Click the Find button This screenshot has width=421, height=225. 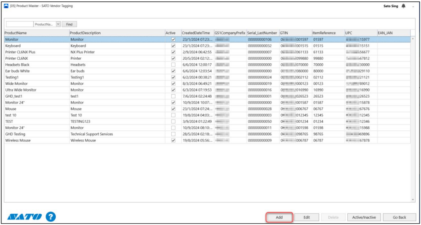(x=69, y=24)
